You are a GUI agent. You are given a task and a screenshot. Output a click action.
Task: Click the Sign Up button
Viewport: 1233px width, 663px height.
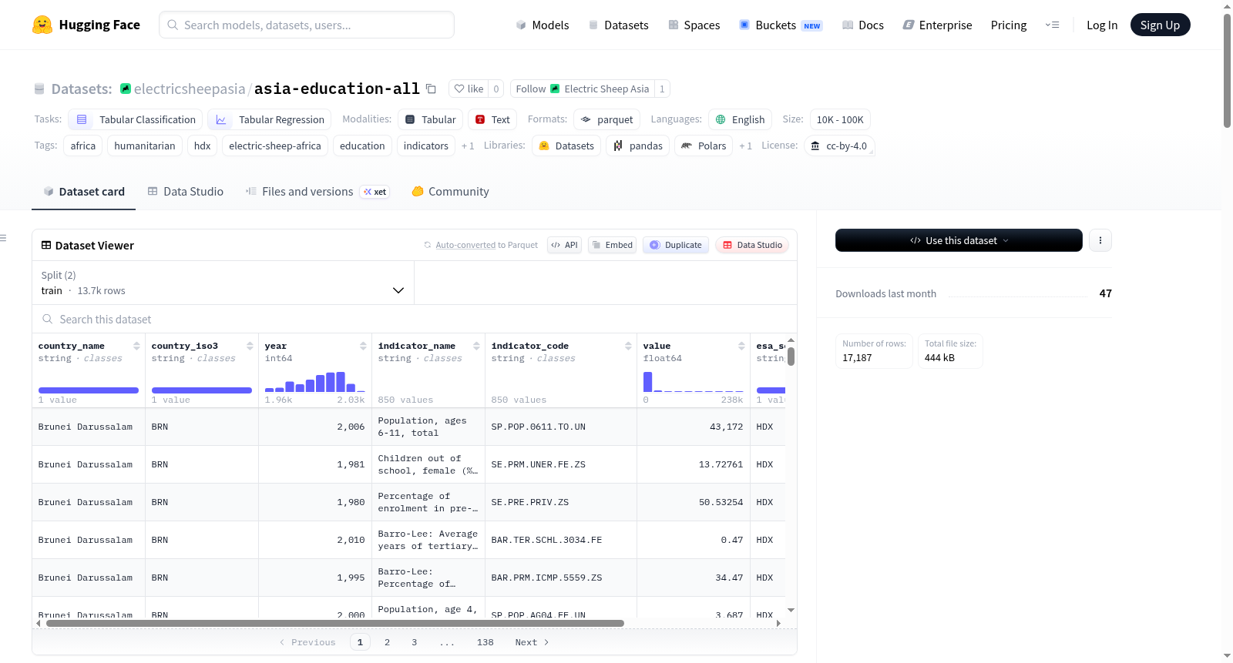1160,25
